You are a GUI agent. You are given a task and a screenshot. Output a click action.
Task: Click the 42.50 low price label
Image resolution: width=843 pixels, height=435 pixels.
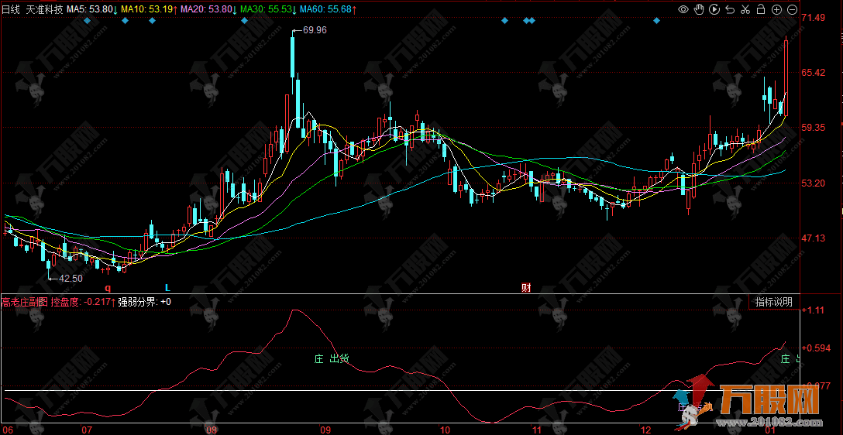click(x=70, y=278)
